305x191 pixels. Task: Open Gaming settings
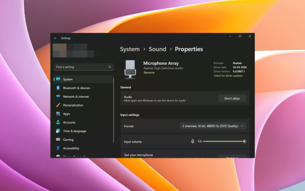(x=84, y=140)
